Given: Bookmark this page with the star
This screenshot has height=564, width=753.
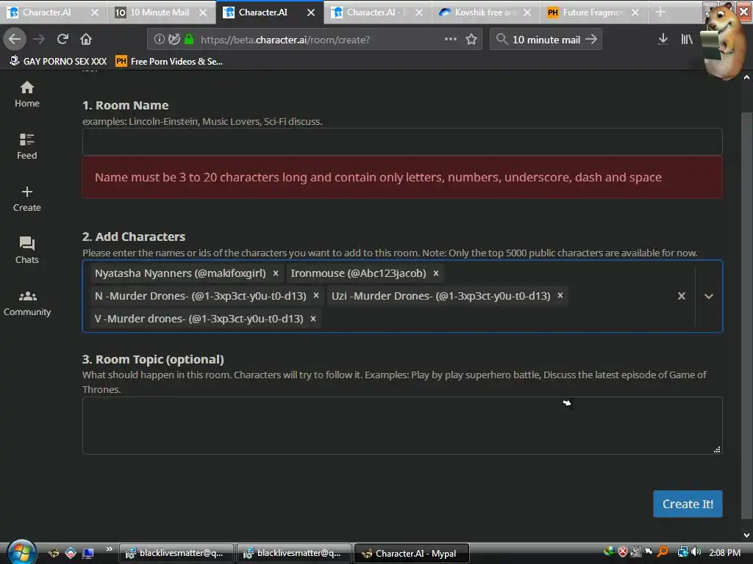Looking at the screenshot, I should 471,40.
